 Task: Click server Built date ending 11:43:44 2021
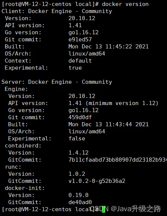(109, 124)
